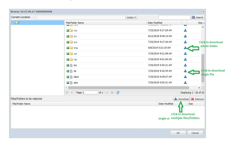Add bin file using its green plus box
This screenshot has width=229, height=148.
68,65
